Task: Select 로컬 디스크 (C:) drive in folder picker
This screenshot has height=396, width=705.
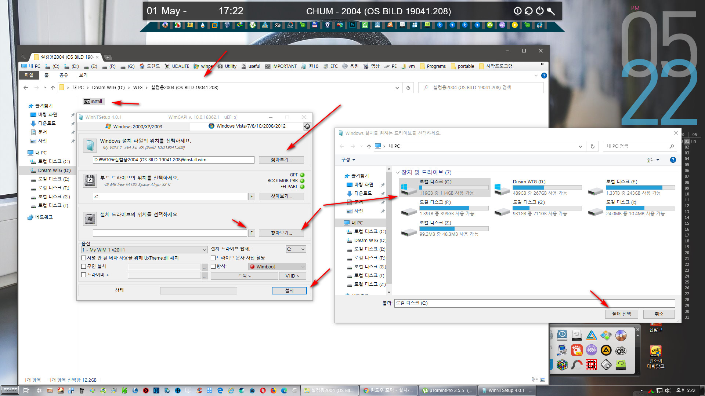Action: pyautogui.click(x=445, y=187)
